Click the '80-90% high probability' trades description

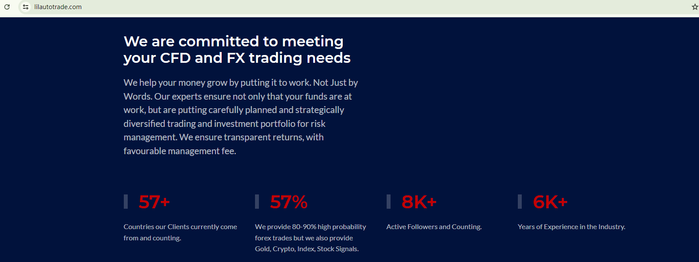(310, 227)
